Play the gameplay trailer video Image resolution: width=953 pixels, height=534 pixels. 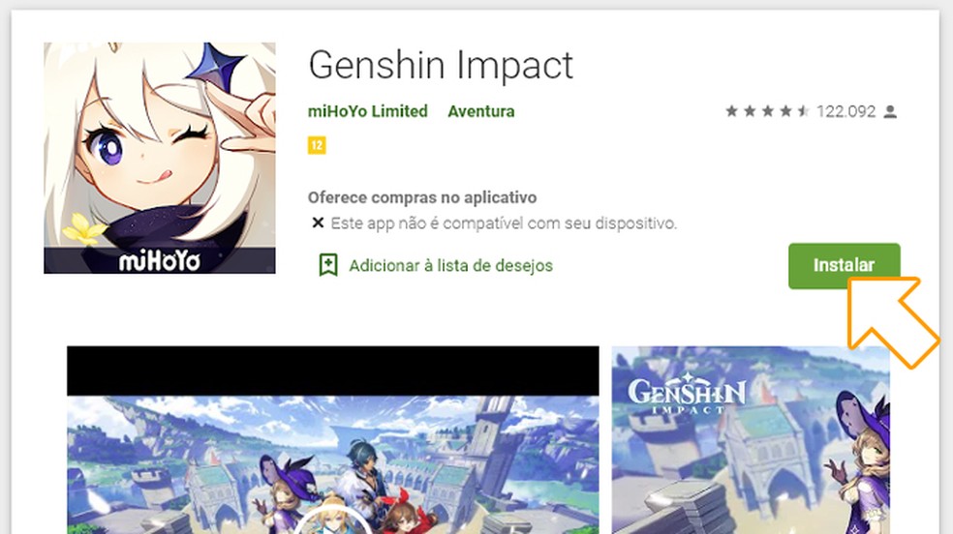point(333,520)
